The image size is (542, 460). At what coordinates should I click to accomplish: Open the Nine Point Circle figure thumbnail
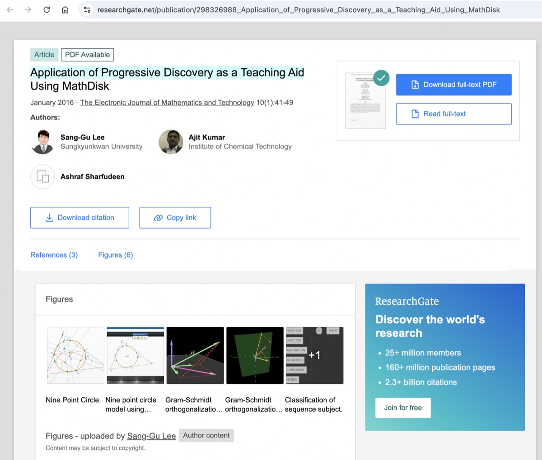[75, 355]
